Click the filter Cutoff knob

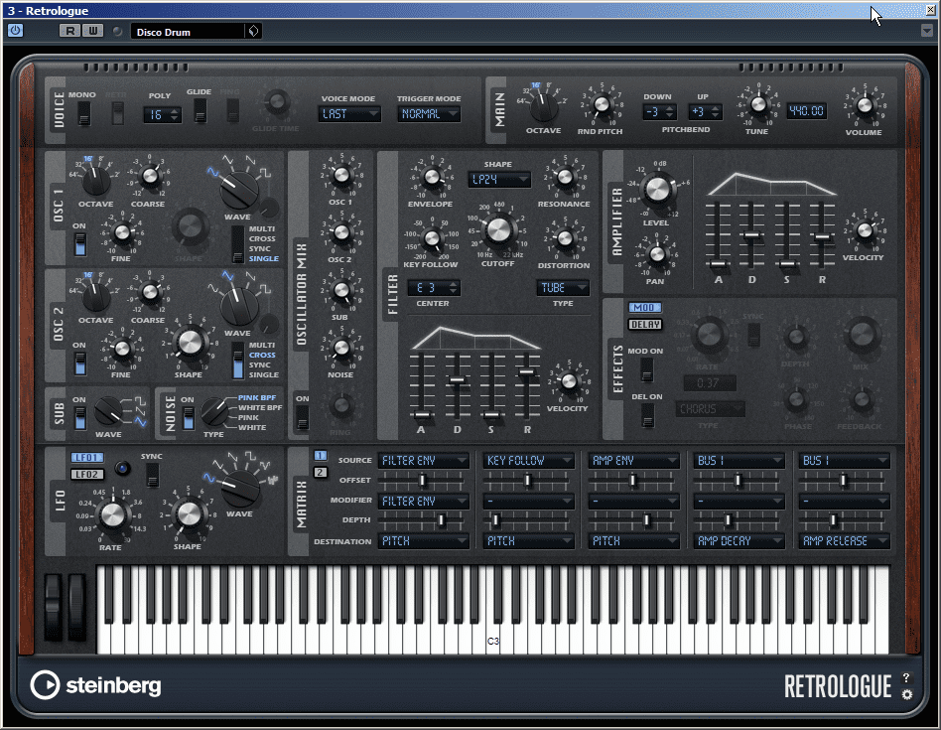498,230
